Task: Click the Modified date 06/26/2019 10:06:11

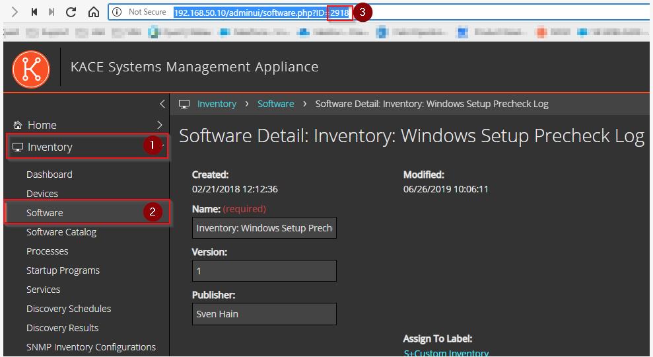Action: point(446,189)
